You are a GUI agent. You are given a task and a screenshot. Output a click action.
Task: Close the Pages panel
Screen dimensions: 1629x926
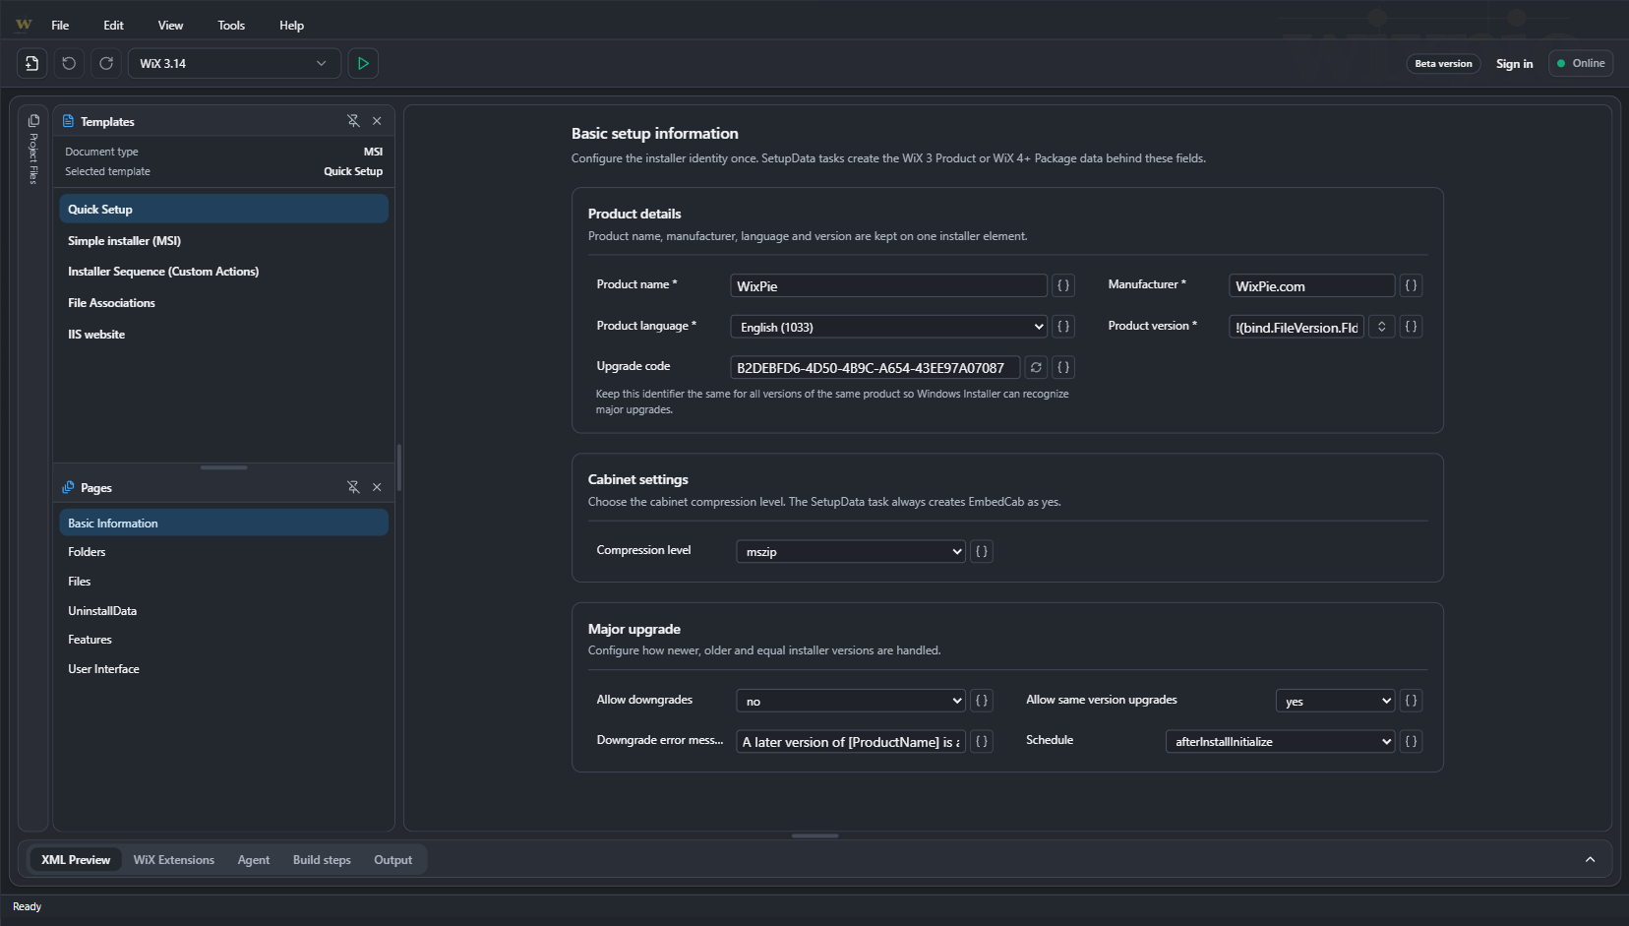pyautogui.click(x=377, y=487)
